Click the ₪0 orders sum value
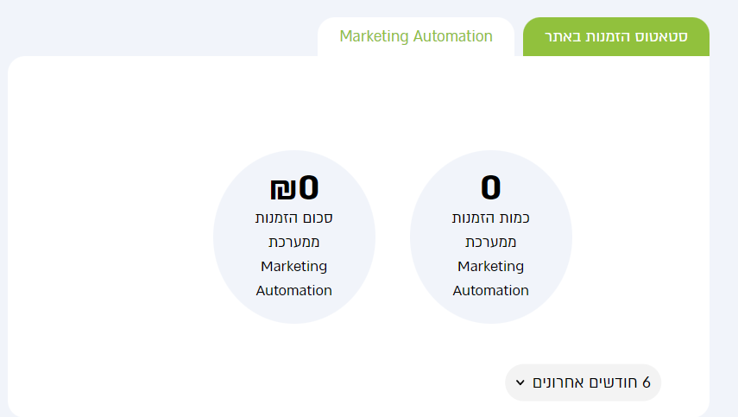This screenshot has height=417, width=738. (294, 188)
